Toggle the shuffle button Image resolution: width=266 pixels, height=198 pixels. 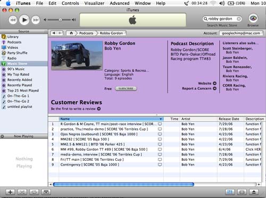[22, 192]
